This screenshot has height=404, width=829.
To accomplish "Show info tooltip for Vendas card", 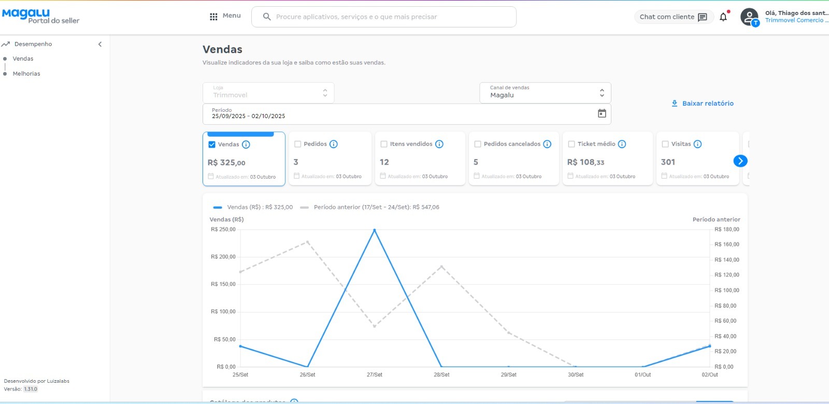I will 246,145.
